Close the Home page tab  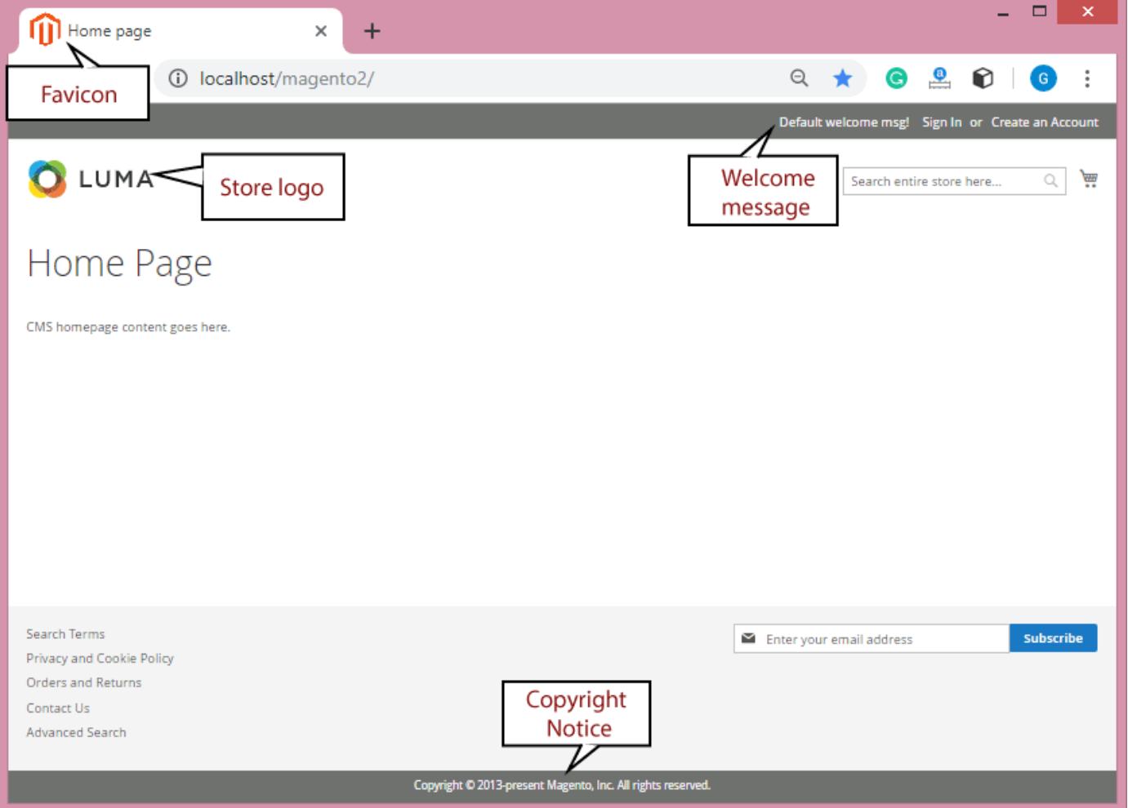[x=321, y=31]
